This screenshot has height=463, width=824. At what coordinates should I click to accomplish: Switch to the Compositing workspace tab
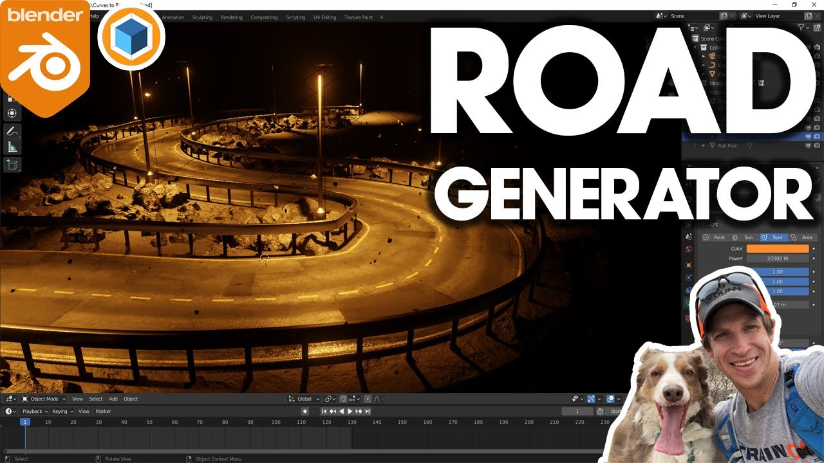[264, 17]
